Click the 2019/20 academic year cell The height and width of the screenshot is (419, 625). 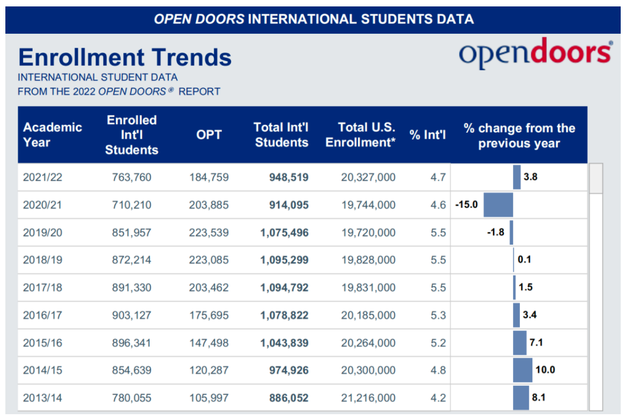pyautogui.click(x=43, y=232)
